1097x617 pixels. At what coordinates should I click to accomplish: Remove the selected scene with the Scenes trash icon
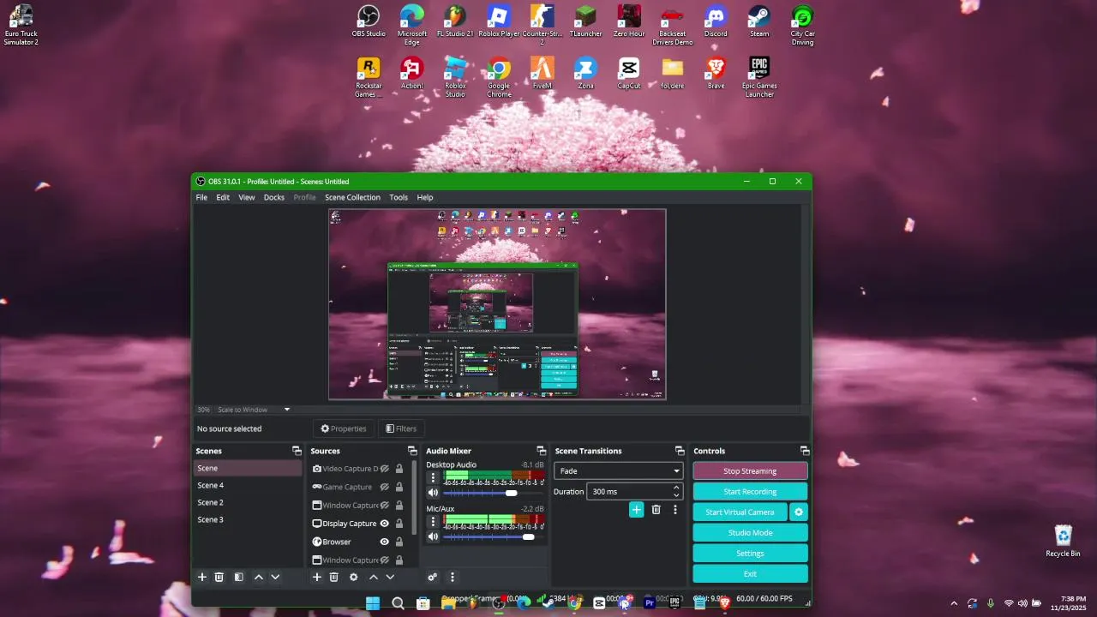(219, 578)
